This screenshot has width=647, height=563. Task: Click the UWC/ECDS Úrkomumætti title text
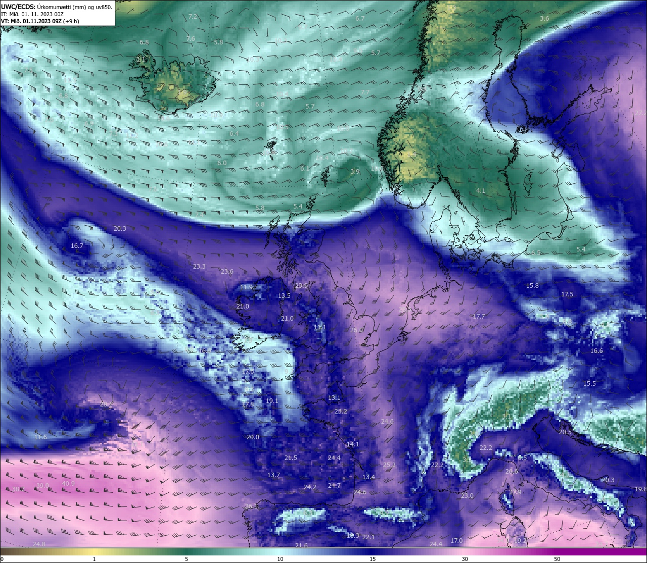[x=57, y=7]
